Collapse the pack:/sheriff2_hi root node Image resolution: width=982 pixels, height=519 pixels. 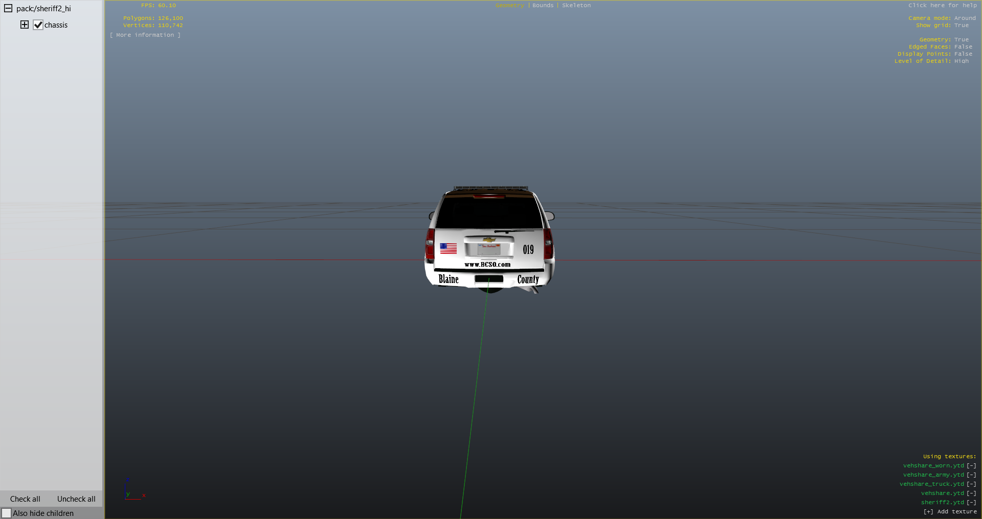(x=8, y=8)
